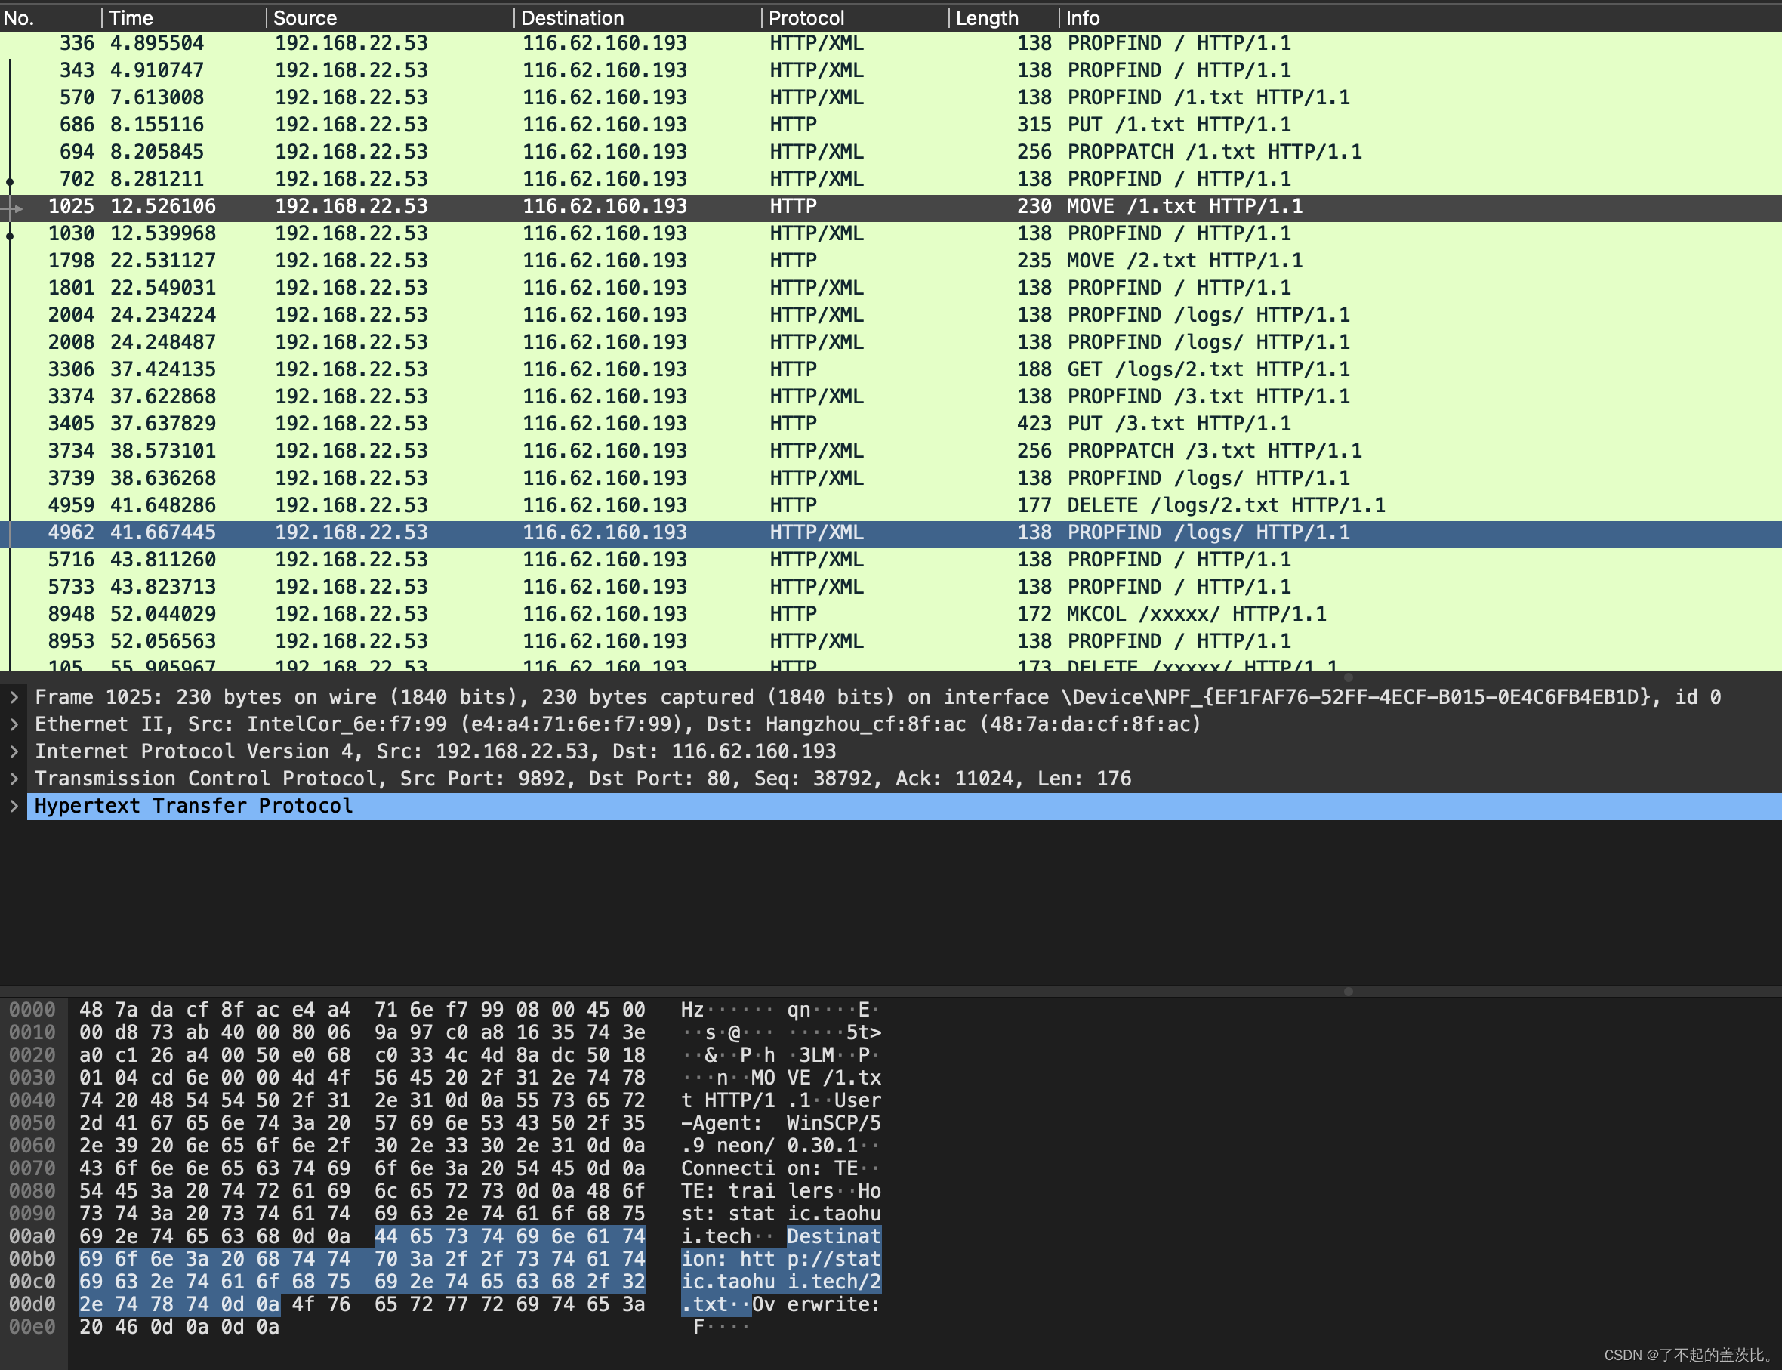Click ASCII text 'erwrite:' in hex pane
The width and height of the screenshot is (1782, 1370).
833,1305
